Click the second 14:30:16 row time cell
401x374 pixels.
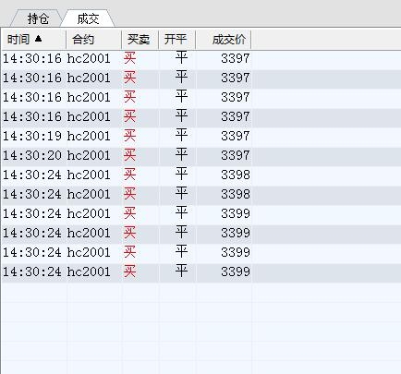click(32, 78)
